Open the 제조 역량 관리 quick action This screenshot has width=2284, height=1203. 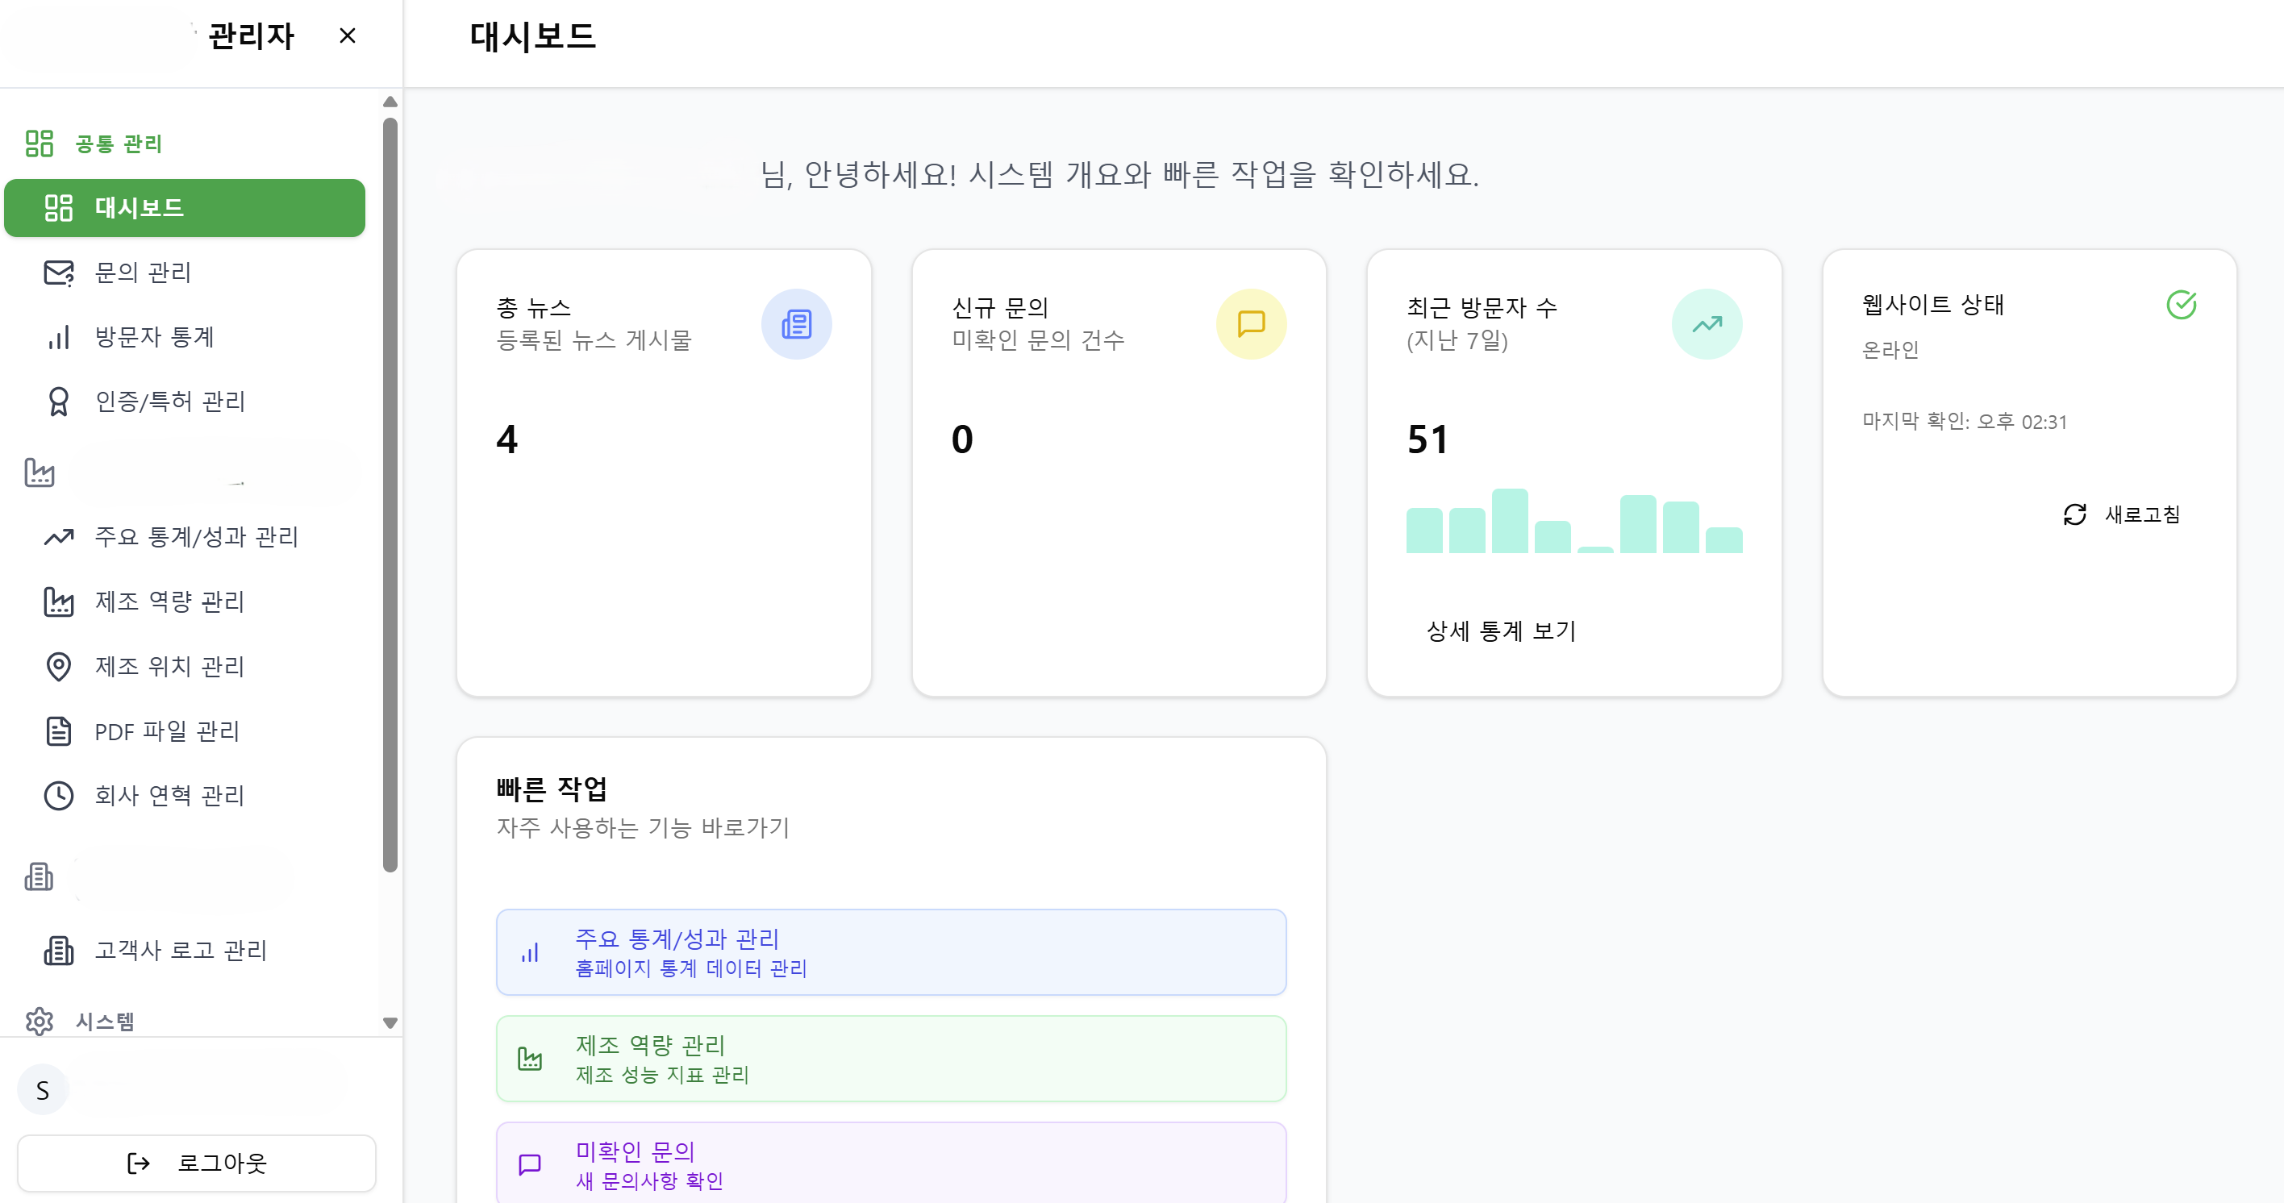tap(890, 1059)
